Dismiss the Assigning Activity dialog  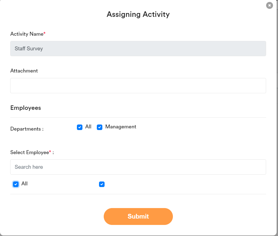[269, 5]
